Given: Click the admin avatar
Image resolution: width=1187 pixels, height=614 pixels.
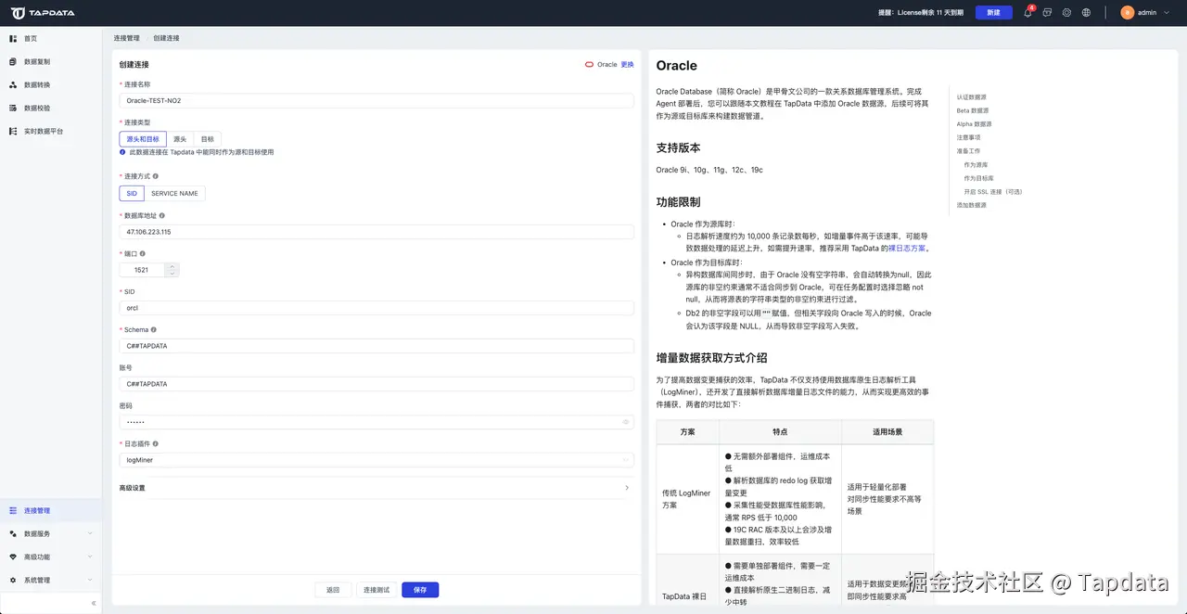Looking at the screenshot, I should 1127,13.
